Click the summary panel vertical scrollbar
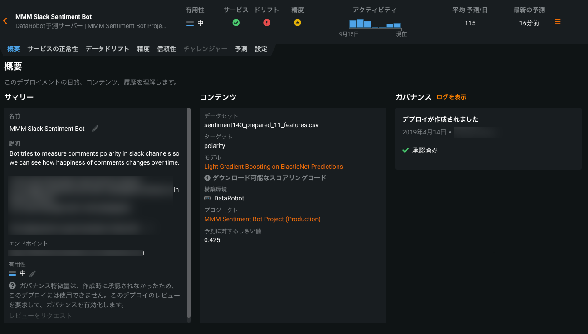The width and height of the screenshot is (588, 334). [x=189, y=213]
